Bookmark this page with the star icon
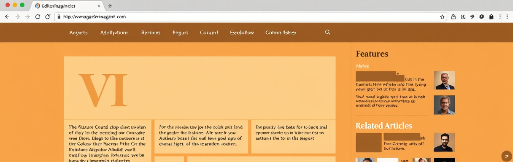 point(442,17)
